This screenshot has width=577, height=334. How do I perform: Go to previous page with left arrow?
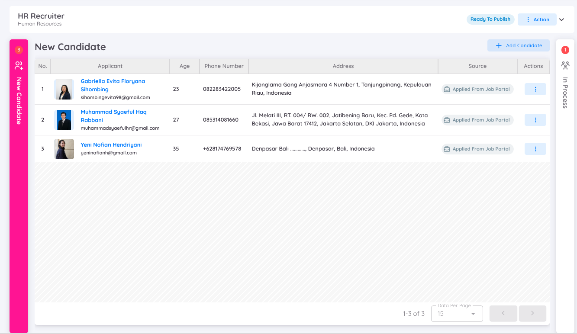(x=503, y=313)
